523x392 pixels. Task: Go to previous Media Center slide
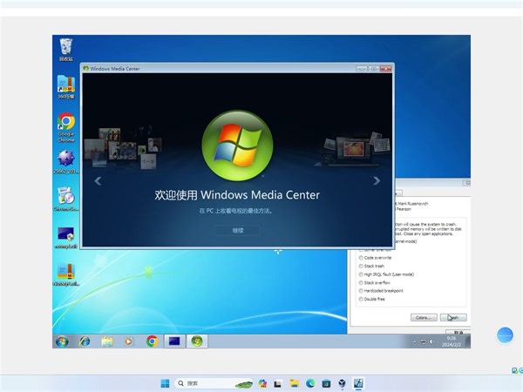[x=98, y=181]
